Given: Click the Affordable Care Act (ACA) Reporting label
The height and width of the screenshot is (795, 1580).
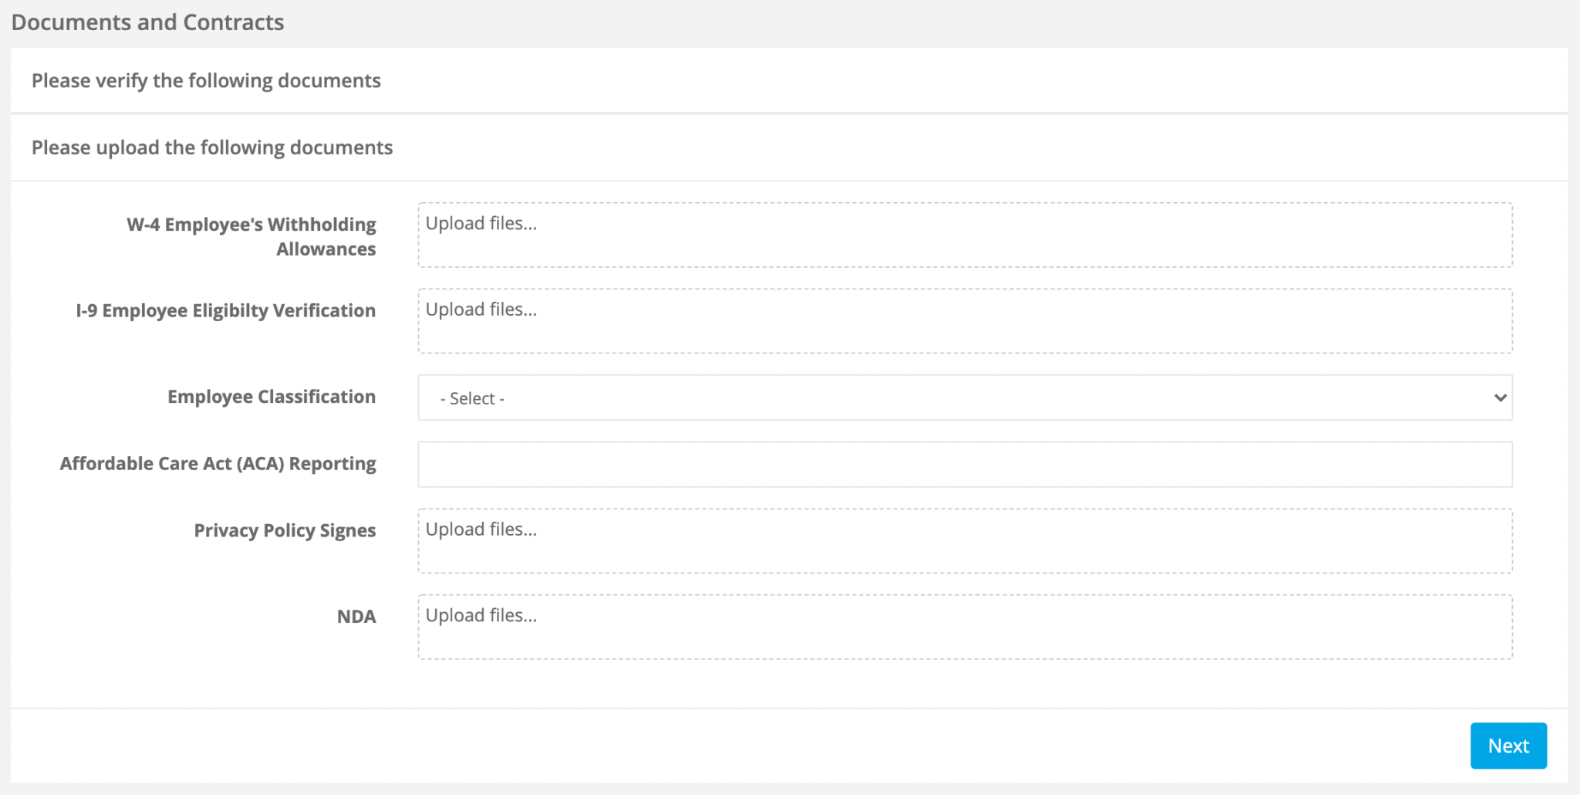Looking at the screenshot, I should (218, 463).
